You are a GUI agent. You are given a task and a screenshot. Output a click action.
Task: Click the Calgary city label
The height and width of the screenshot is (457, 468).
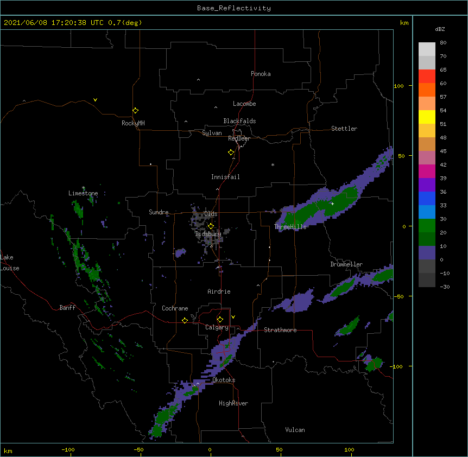click(217, 327)
